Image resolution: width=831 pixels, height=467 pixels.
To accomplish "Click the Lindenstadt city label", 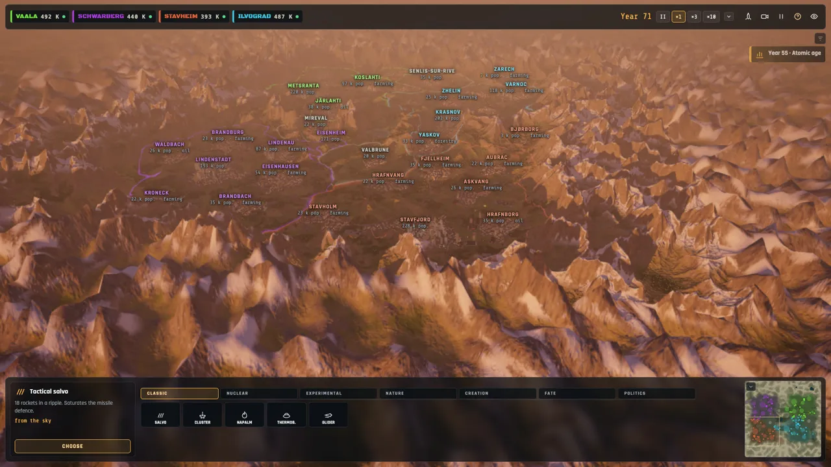I will [213, 160].
